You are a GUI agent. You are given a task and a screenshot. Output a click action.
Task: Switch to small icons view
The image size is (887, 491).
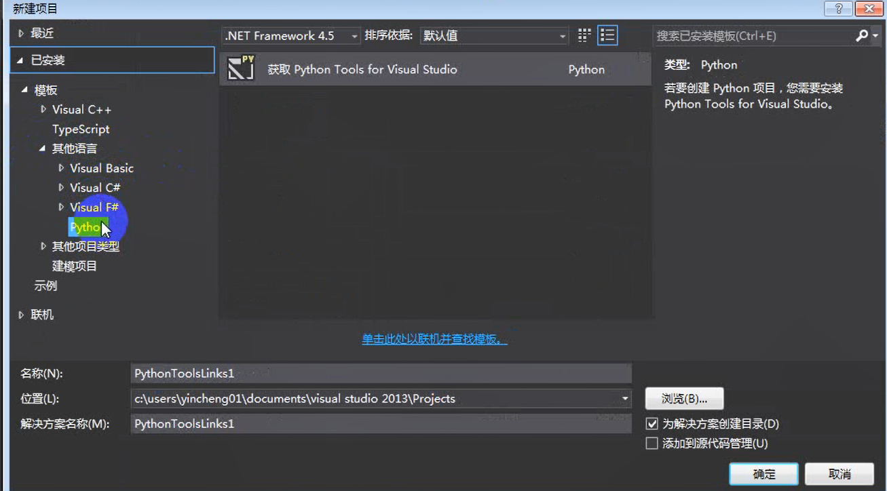(x=583, y=35)
